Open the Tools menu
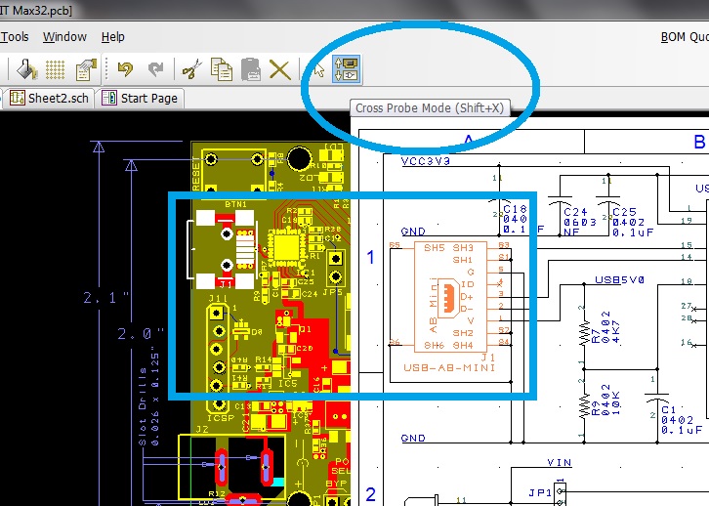Image resolution: width=709 pixels, height=506 pixels. click(x=15, y=36)
